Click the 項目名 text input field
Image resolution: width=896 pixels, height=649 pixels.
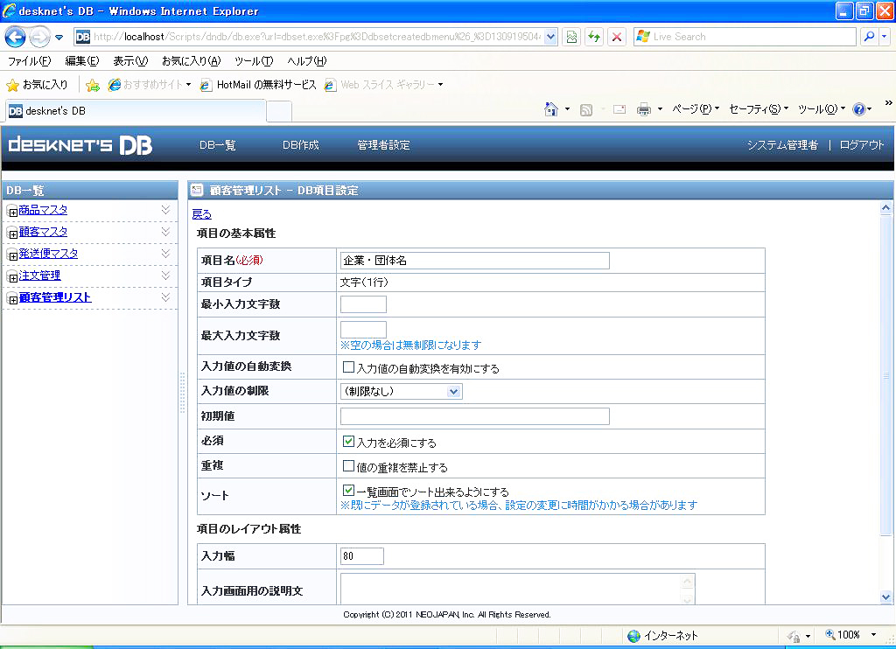[474, 261]
